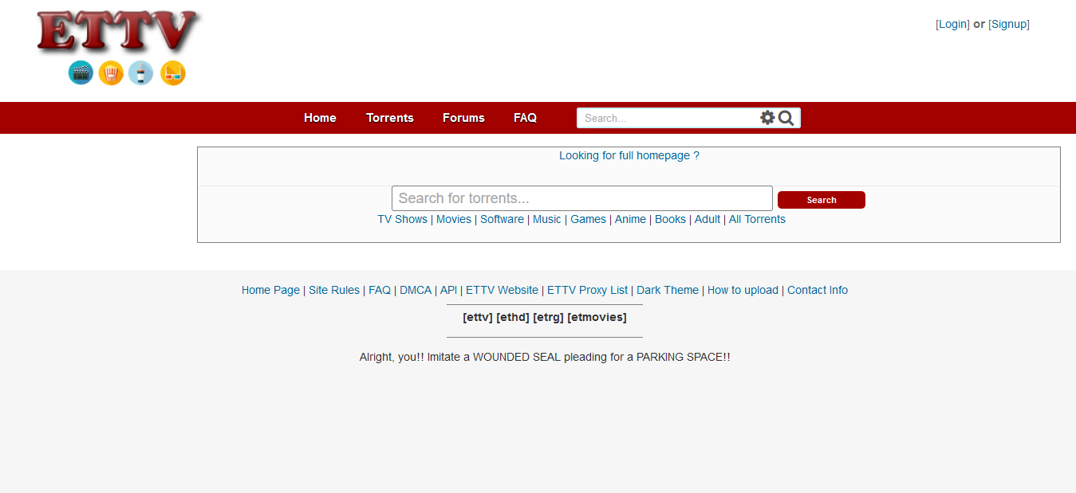This screenshot has height=493, width=1076.
Task: Click the [etmovies] group label
Action: [597, 317]
